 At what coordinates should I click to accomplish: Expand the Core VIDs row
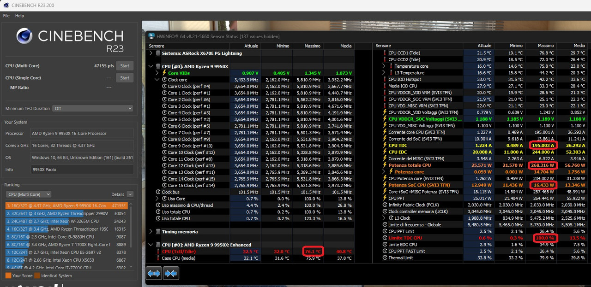coord(157,73)
